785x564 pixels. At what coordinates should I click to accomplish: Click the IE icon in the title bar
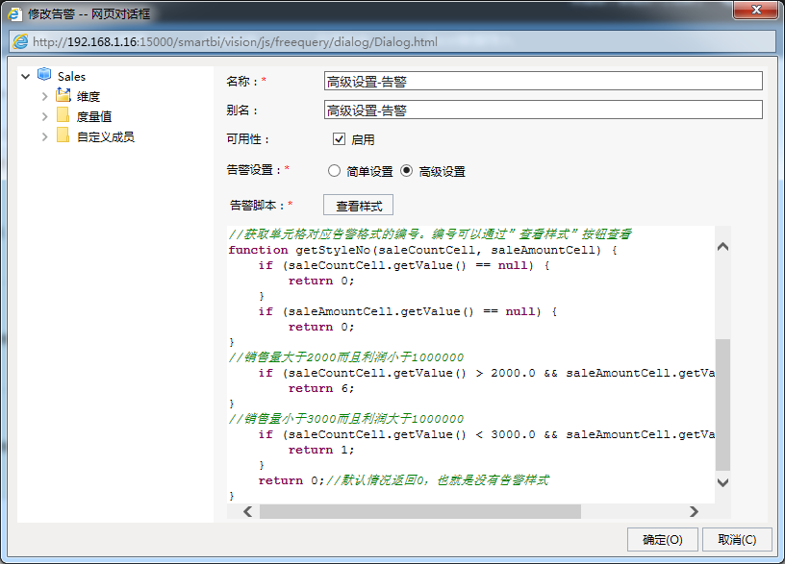[14, 13]
